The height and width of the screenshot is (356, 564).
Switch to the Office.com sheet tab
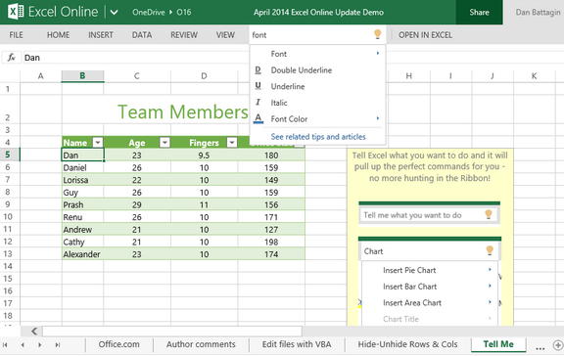pyautogui.click(x=119, y=344)
